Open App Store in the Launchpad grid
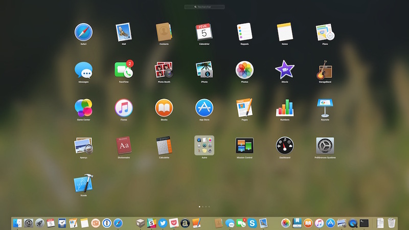Image resolution: width=409 pixels, height=230 pixels. [204, 108]
